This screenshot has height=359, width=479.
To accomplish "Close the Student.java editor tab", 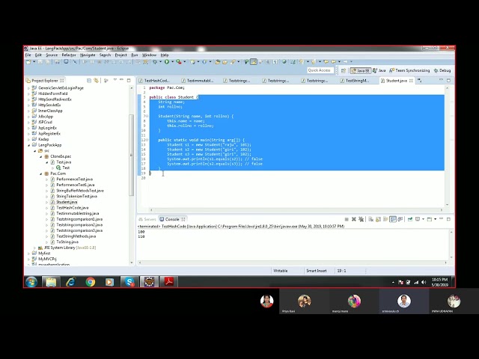I will (411, 81).
